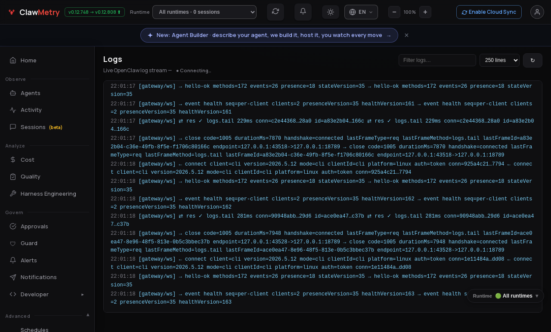
Task: Collapse the Advanced section
Action: click(88, 315)
